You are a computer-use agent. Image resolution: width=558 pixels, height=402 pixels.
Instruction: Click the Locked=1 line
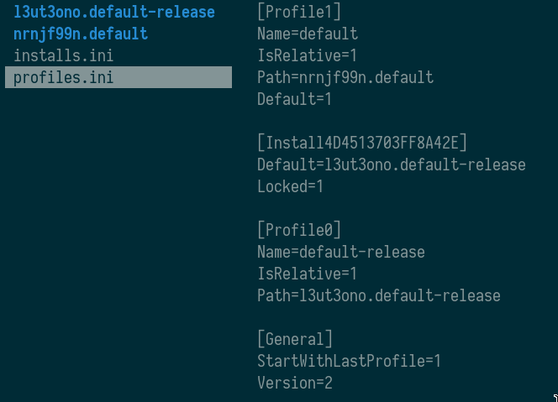pyautogui.click(x=291, y=186)
